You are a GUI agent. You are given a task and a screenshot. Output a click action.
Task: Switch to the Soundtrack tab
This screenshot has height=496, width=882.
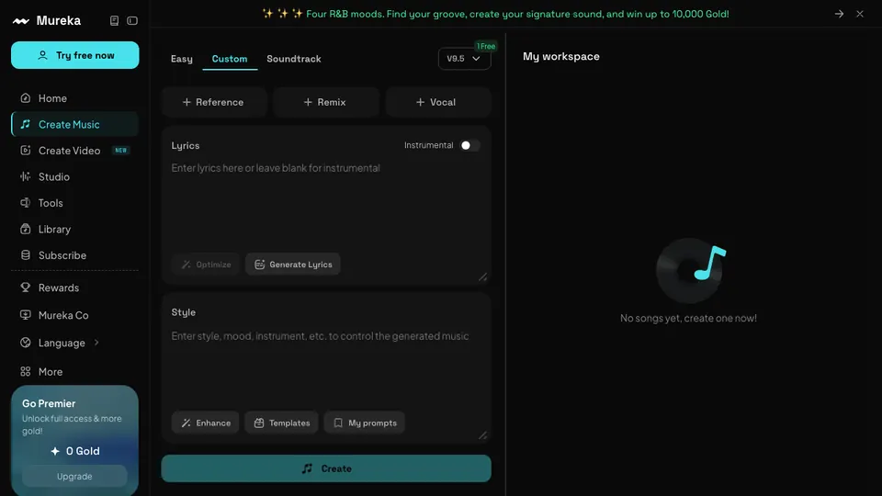click(x=294, y=59)
